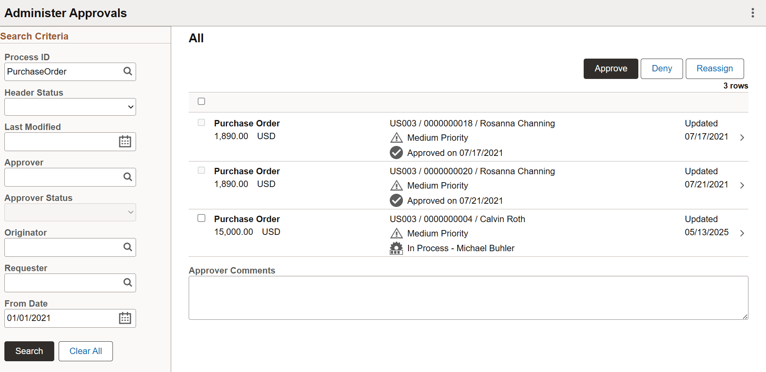Check the checkbox for purchase order 0000000018
The width and height of the screenshot is (766, 372).
point(201,122)
